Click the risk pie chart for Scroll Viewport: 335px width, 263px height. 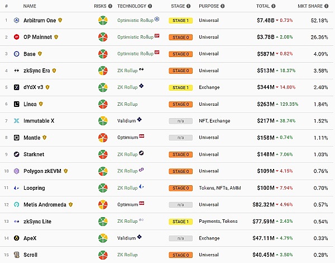103,255
